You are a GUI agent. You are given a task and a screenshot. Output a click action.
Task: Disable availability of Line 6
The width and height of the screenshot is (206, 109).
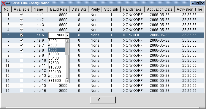(21, 40)
